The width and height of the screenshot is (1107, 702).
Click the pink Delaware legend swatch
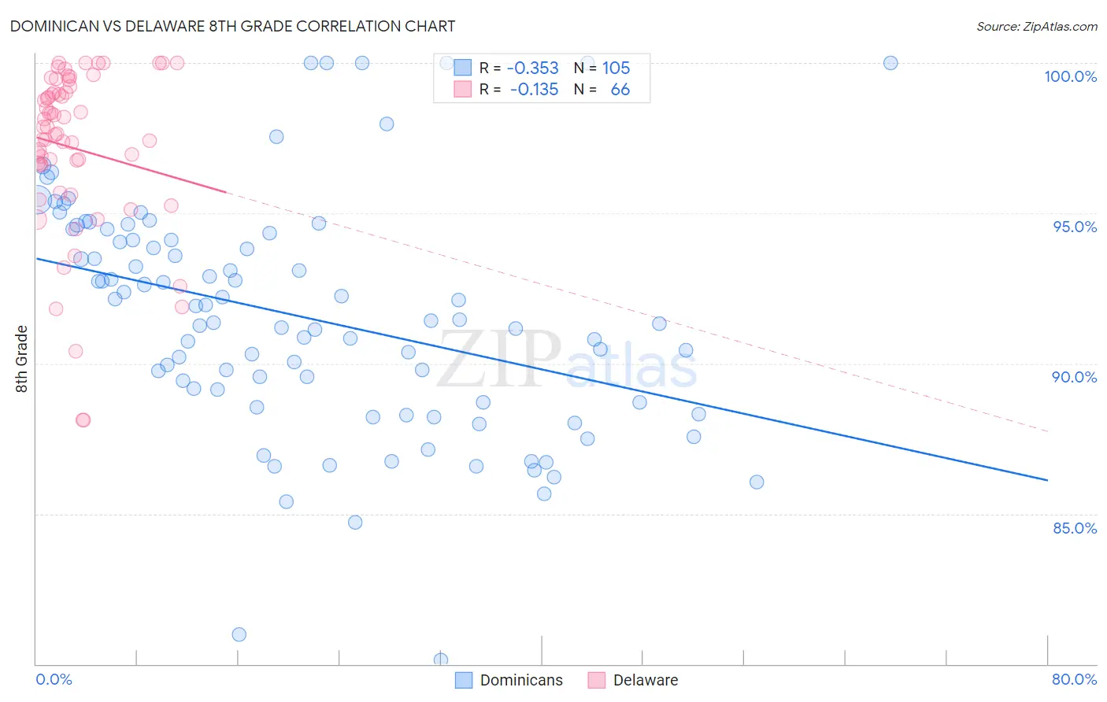point(597,680)
